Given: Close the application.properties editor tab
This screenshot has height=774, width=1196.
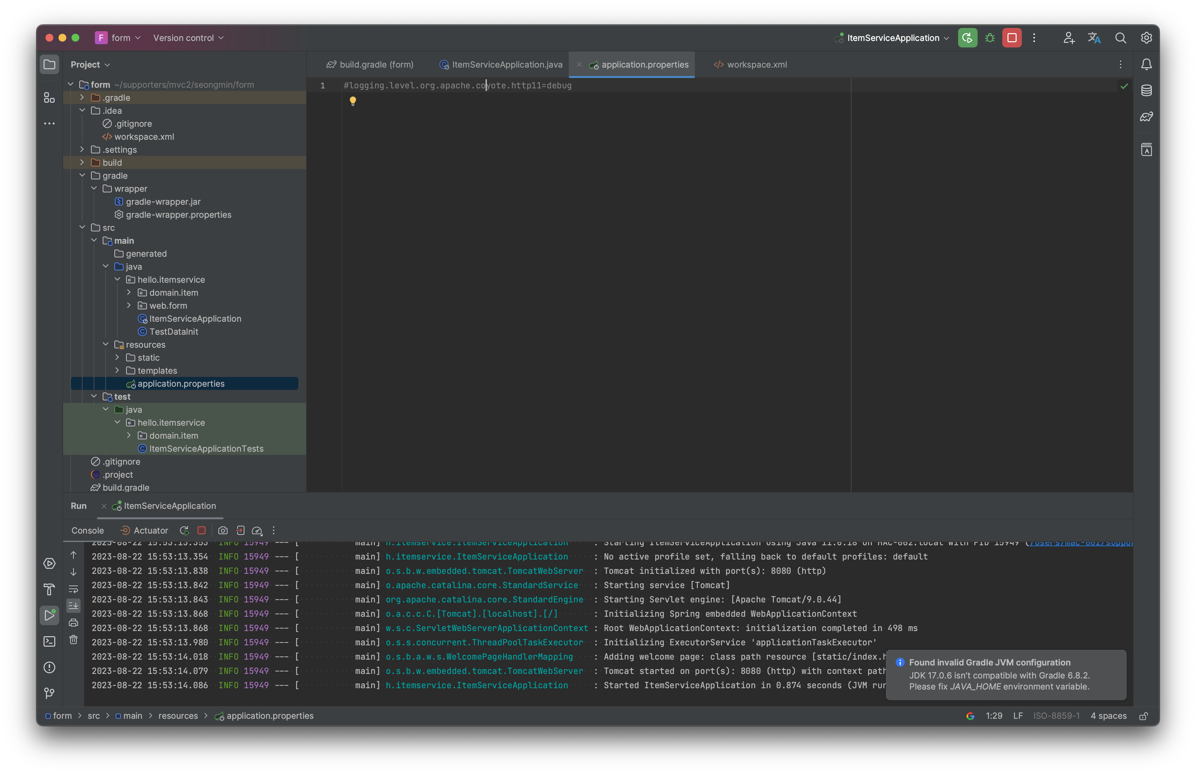Looking at the screenshot, I should tap(579, 64).
